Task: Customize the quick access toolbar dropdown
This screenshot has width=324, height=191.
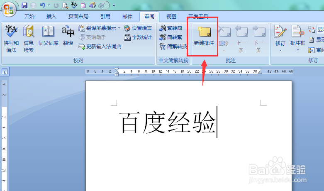Action: 114,5
